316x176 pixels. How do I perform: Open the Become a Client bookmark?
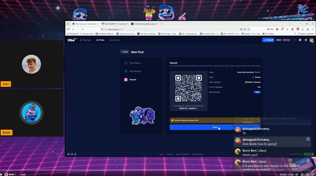click(87, 34)
